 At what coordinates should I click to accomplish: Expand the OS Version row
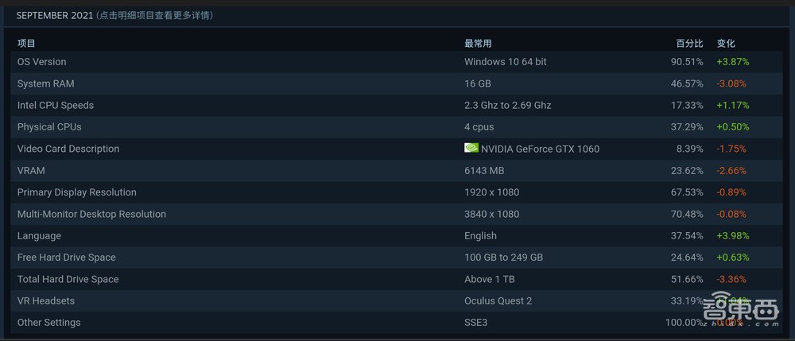[x=42, y=62]
